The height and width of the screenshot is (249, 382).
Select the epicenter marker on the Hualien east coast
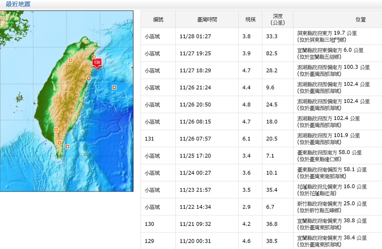[89, 78]
